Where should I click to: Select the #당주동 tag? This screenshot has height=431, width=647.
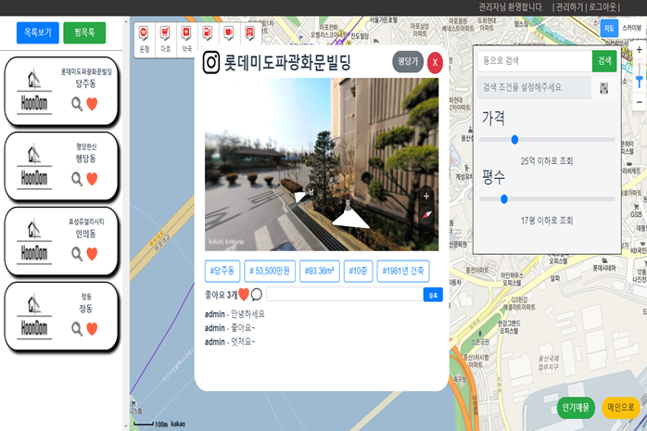coord(222,271)
